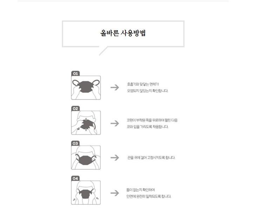
Task: Click the arrow icon beside step 02
Action: 115,123
